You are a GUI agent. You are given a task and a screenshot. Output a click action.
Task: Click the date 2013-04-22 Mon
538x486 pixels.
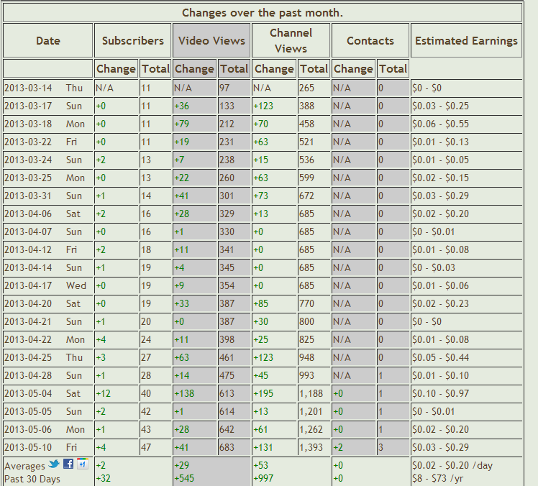coord(45,339)
